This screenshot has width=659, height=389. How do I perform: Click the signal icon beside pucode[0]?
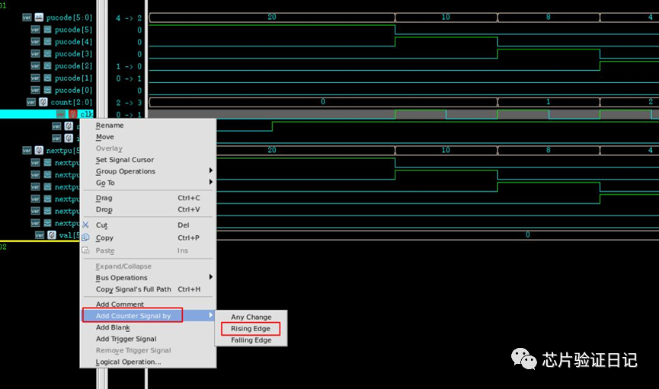click(x=47, y=90)
